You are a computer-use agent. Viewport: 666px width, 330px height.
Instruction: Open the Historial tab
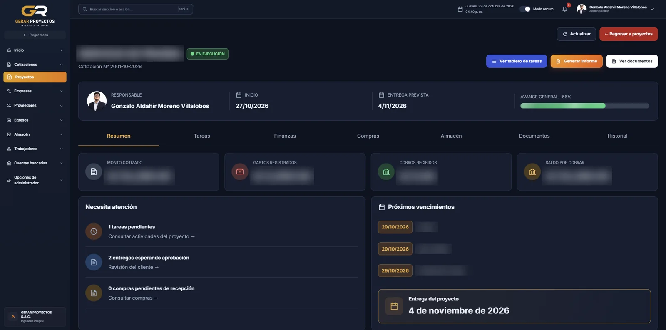coord(617,136)
